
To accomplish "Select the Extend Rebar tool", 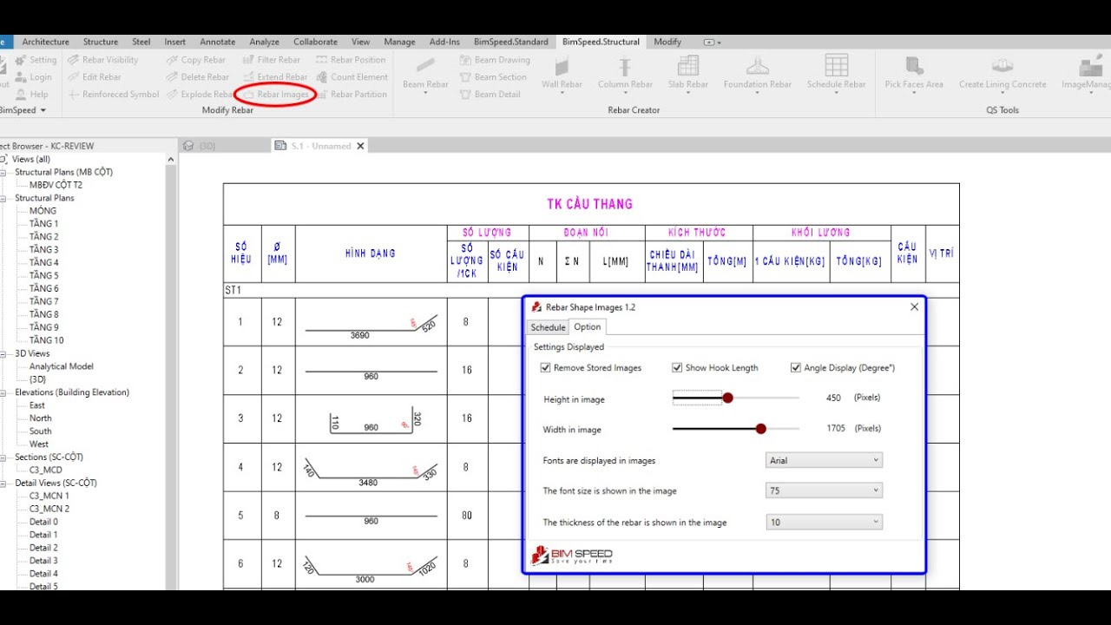I will [x=274, y=77].
